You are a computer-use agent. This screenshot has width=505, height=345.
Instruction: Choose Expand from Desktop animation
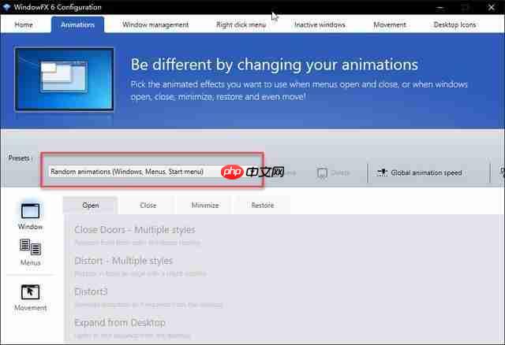pos(119,322)
